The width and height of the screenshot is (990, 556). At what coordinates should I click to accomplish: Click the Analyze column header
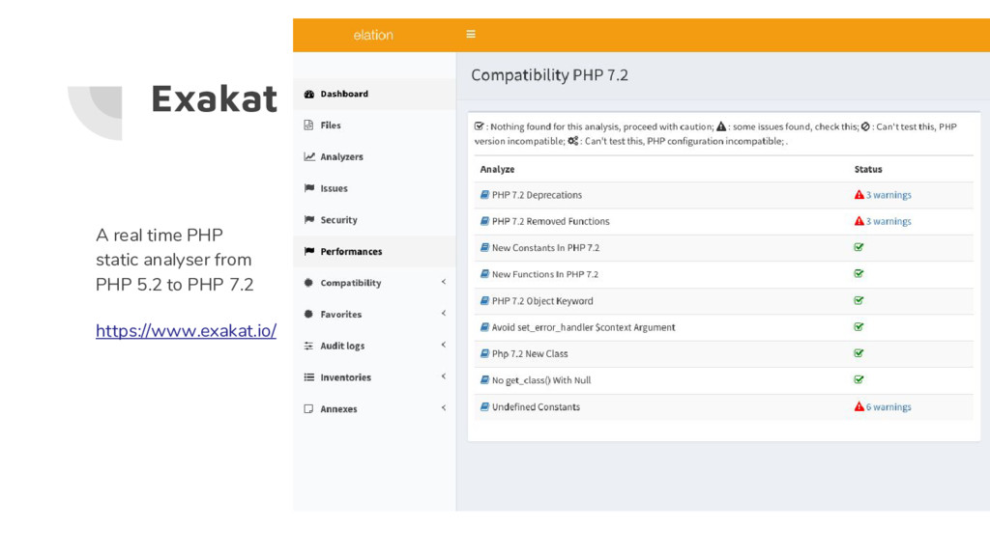(x=497, y=169)
